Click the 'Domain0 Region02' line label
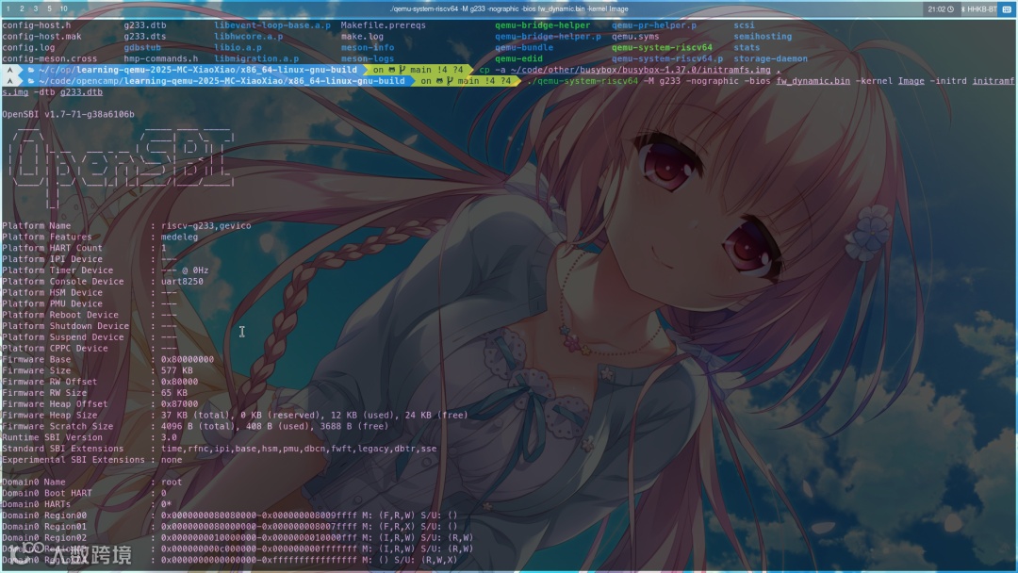Screen dimensions: 1018x573 pyautogui.click(x=44, y=537)
